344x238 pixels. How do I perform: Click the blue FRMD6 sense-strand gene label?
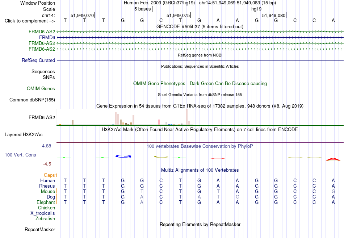47,38
